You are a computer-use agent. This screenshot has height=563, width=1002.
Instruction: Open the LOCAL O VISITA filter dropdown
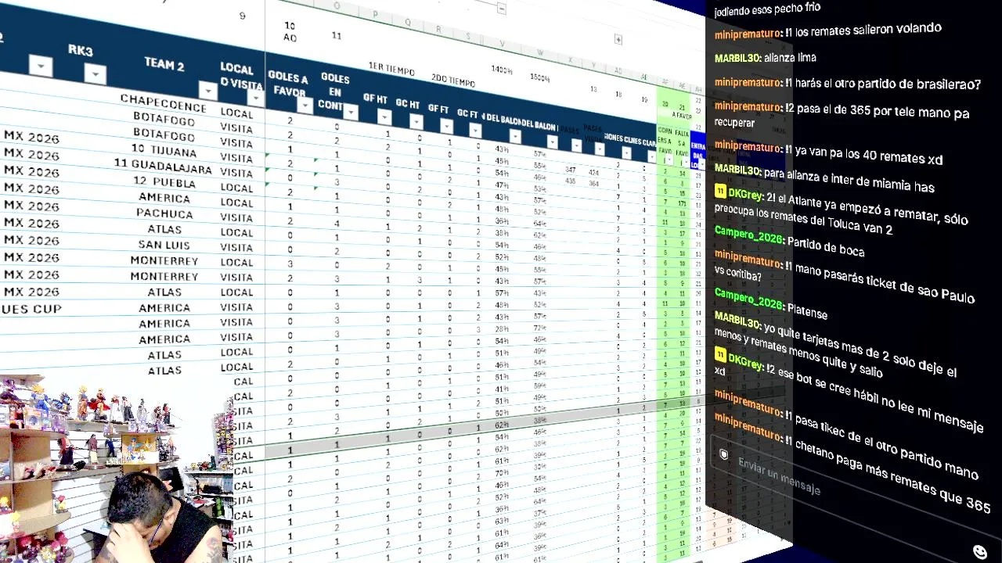tap(256, 97)
